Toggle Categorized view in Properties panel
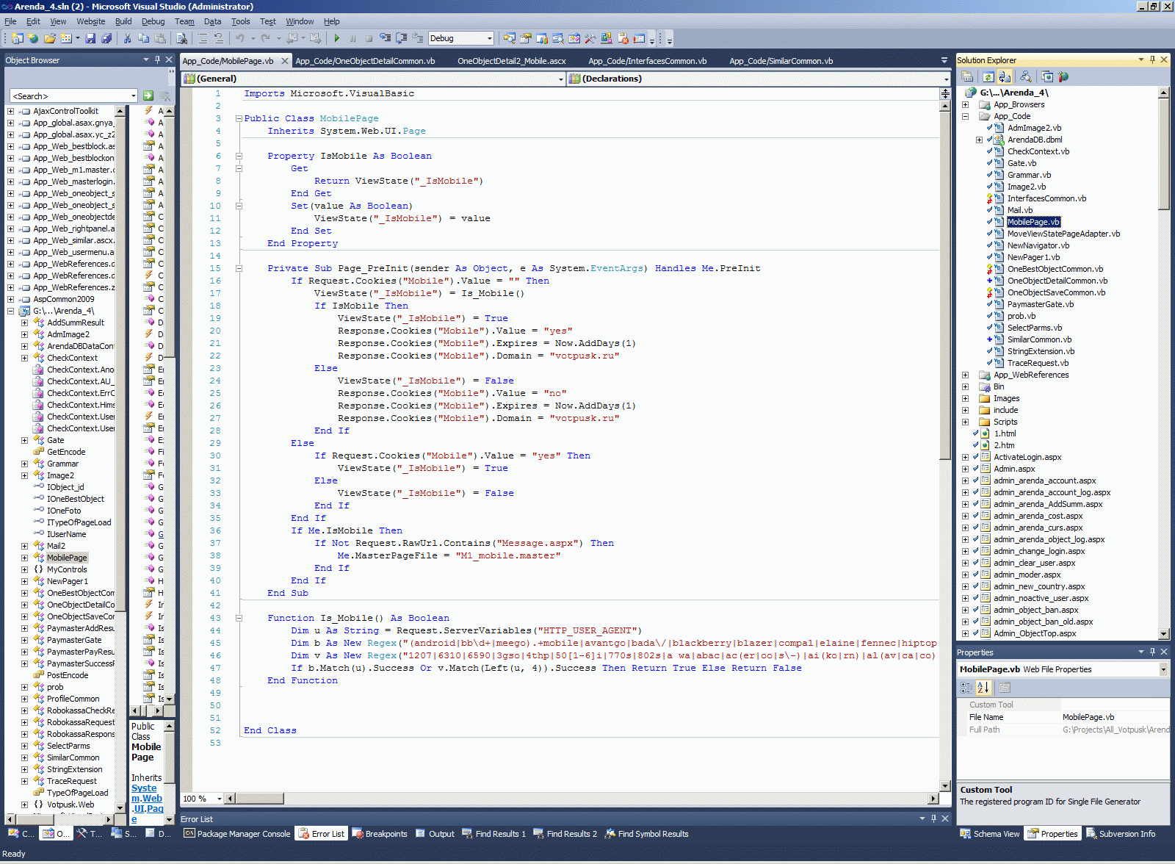 pos(966,688)
